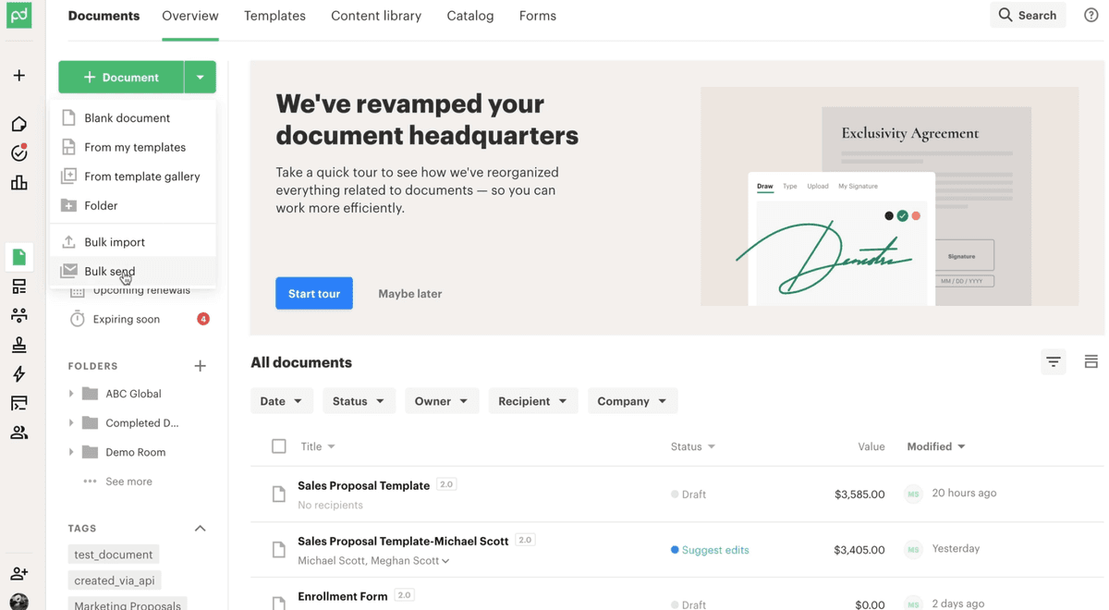Open the bar chart reports icon
The width and height of the screenshot is (1109, 610).
point(18,183)
